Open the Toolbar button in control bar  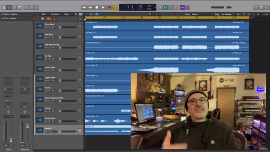tap(19, 8)
